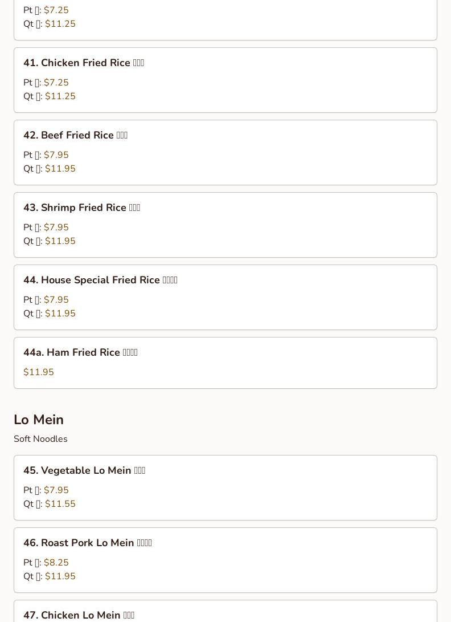Image resolution: width=451 pixels, height=622 pixels.
Task: Select the Shrimp Fried Rice quart price
Action: 60,241
